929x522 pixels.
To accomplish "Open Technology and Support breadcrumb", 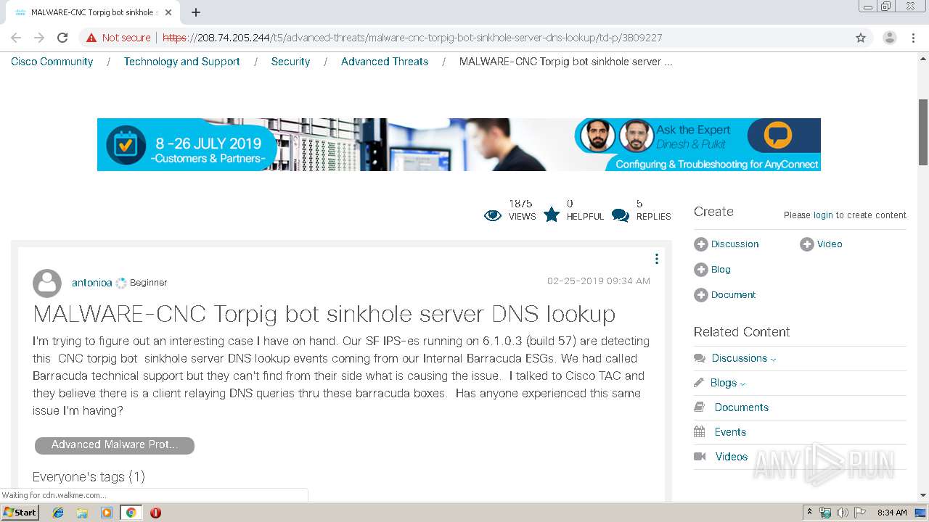I will pos(181,62).
